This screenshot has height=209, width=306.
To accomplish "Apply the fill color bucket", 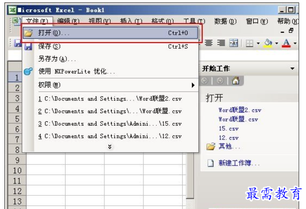I will tap(268, 43).
